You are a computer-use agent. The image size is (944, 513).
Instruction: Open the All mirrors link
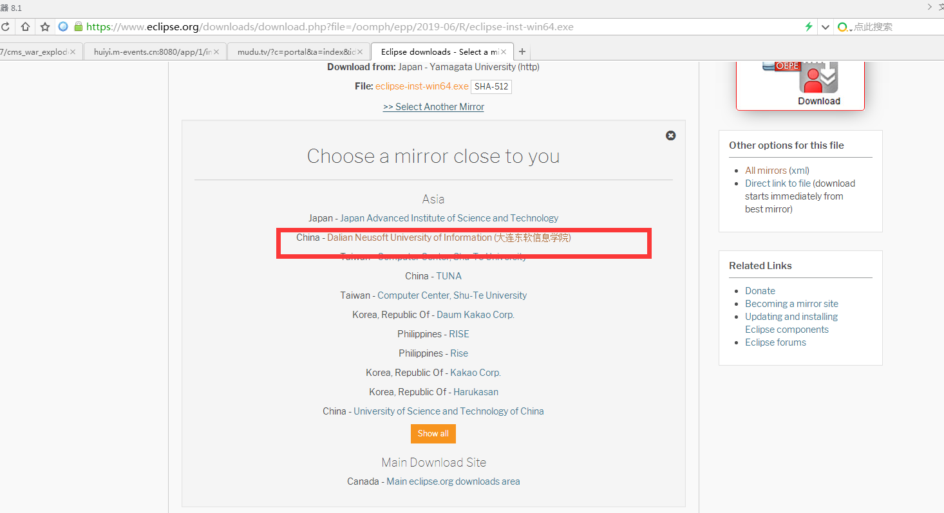(766, 171)
